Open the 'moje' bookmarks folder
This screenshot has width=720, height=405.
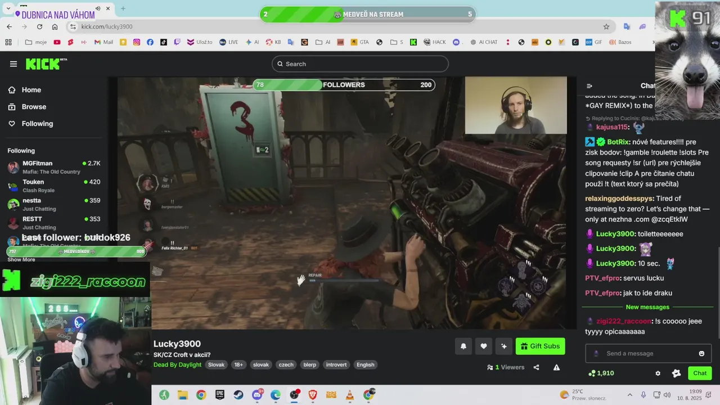(x=35, y=42)
